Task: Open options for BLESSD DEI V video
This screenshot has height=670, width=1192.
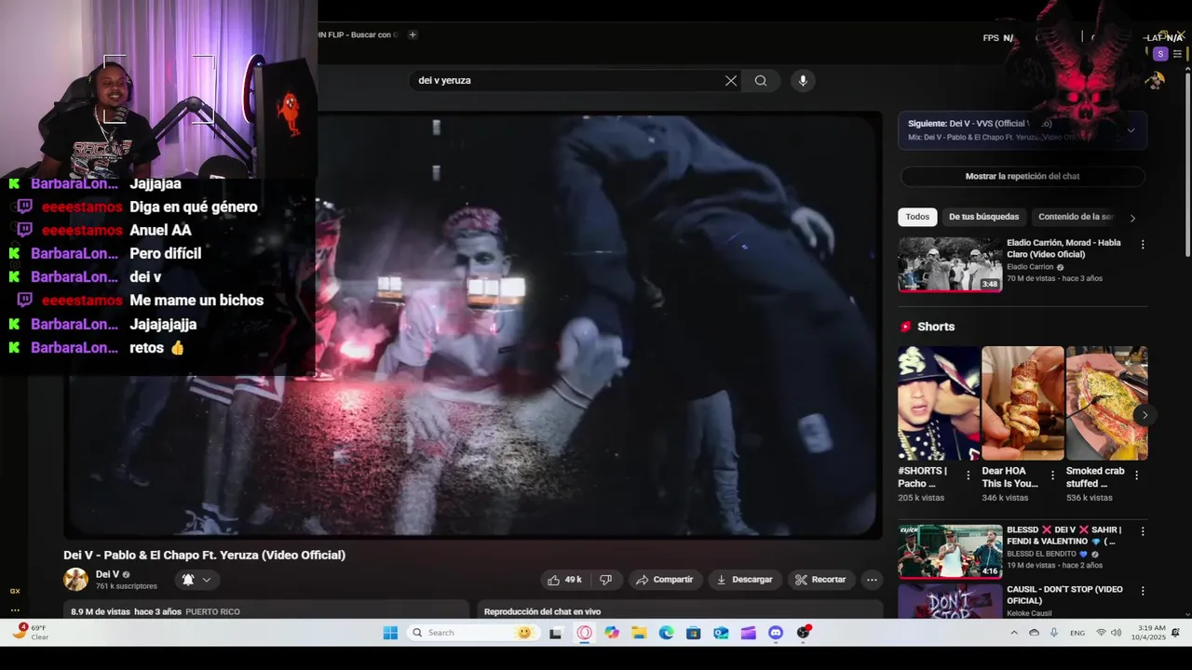Action: pyautogui.click(x=1143, y=531)
